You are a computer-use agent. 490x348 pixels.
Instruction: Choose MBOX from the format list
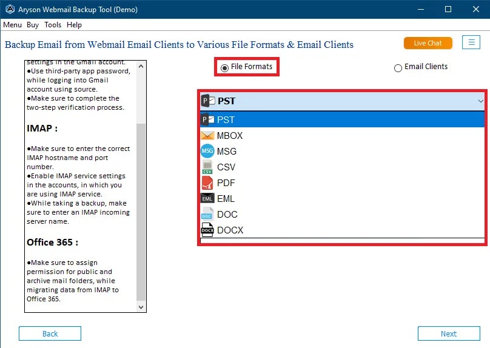pyautogui.click(x=342, y=135)
